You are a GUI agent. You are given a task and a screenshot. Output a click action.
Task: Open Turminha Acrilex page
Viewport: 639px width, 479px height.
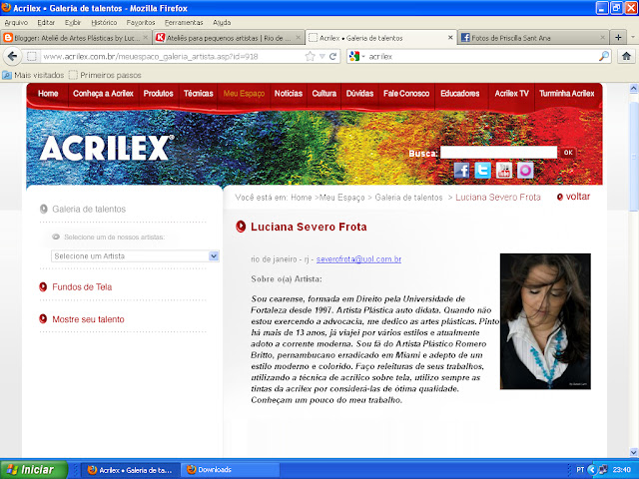click(567, 93)
